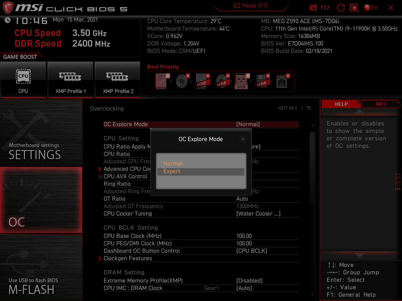
Task: Click the help panel bottom divider handle
Action: pyautogui.click(x=360, y=255)
